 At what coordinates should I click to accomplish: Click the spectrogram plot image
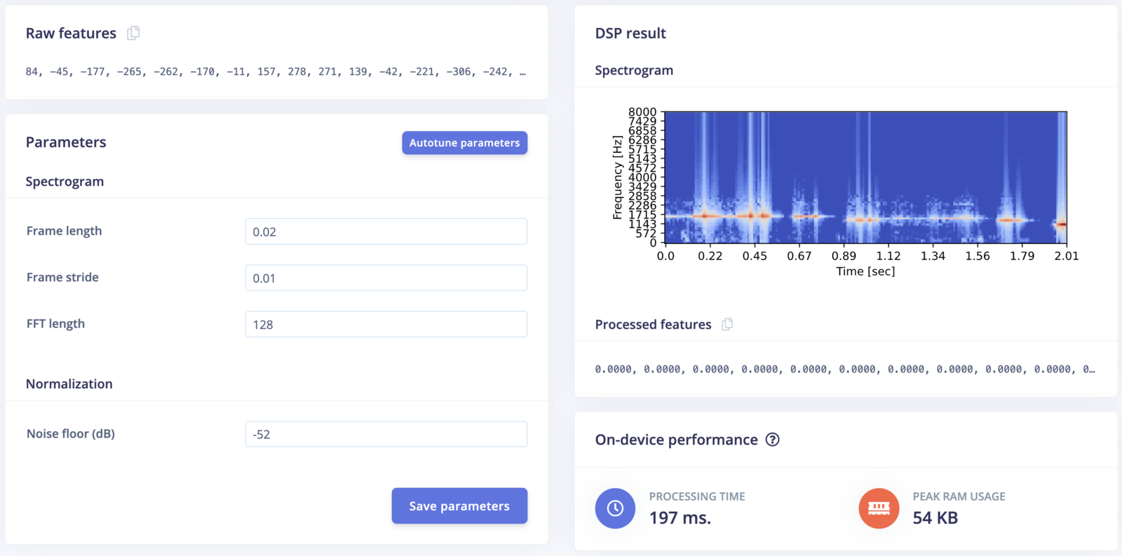coord(865,177)
